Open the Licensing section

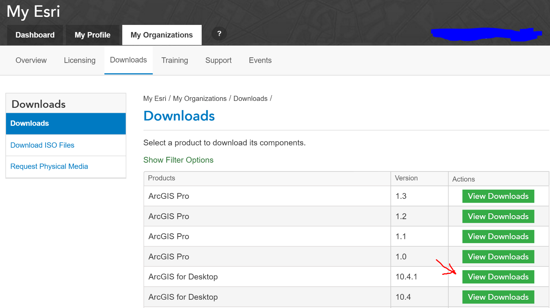click(80, 60)
